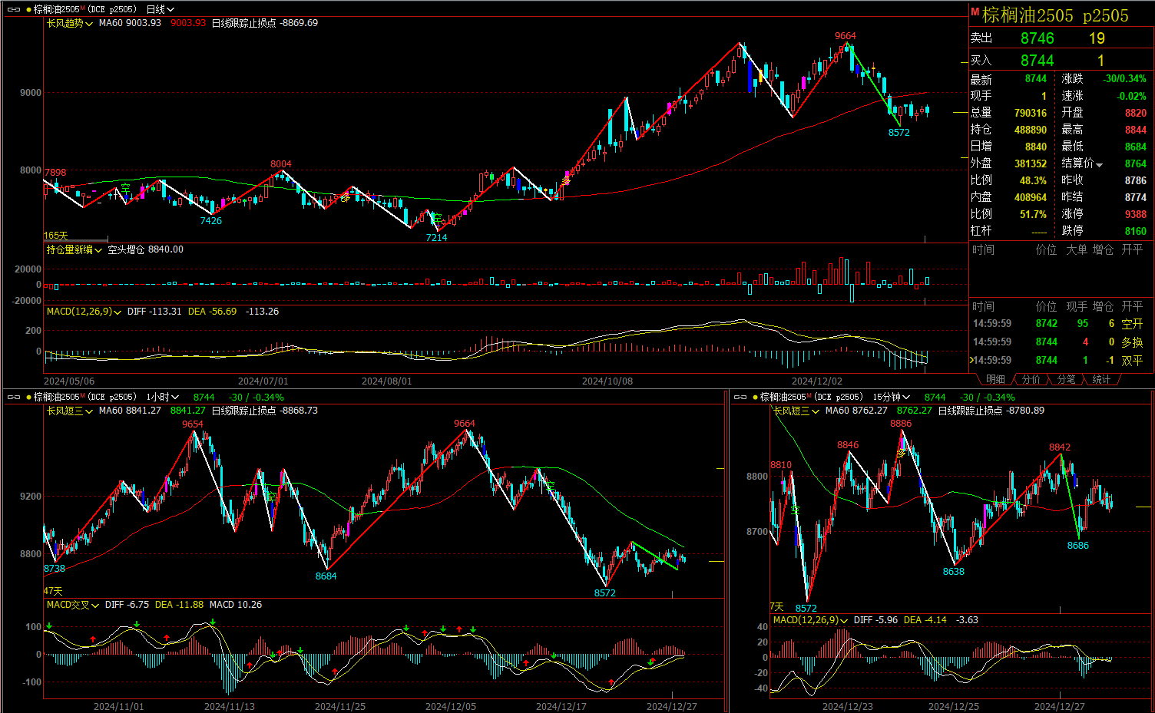This screenshot has width=1155, height=713.
Task: Switch to the 分笔 tab
Action: 1066,379
